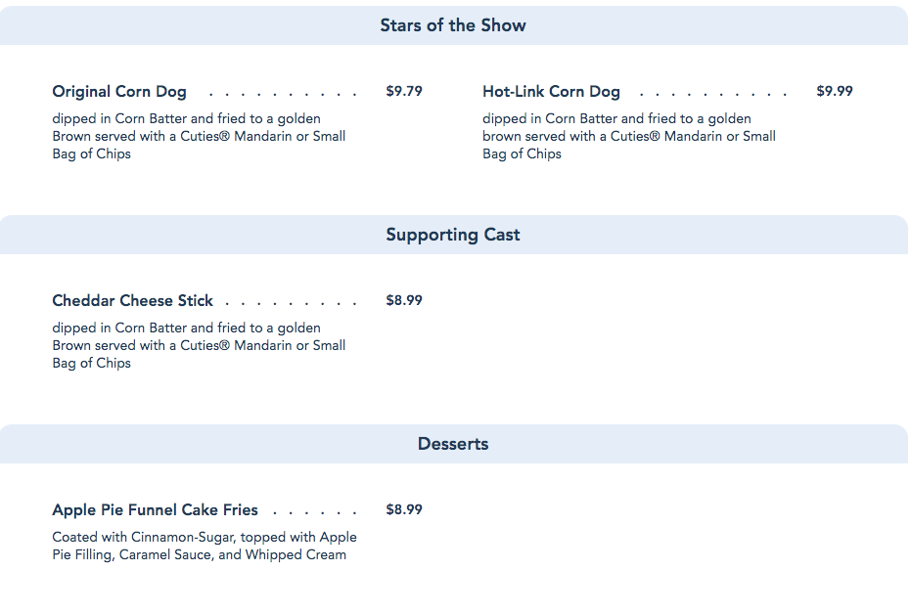Click the Hot-Link Corn Dog description text
The height and width of the screenshot is (614, 911).
[x=628, y=136]
